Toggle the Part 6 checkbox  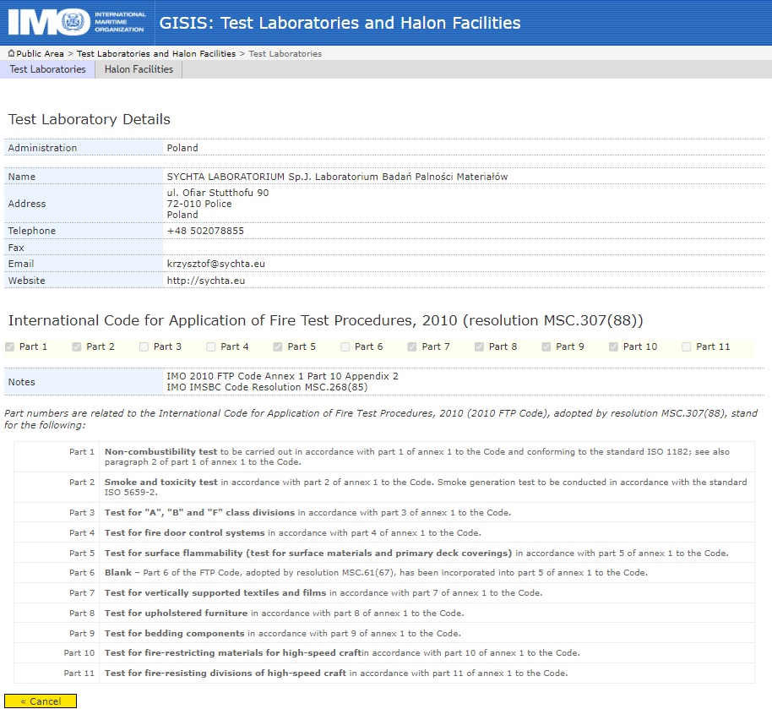click(x=345, y=346)
